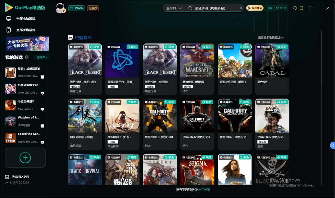Launch Watcher of Realms from my games
Viewport: 335px width, 198px height.
pos(25,122)
